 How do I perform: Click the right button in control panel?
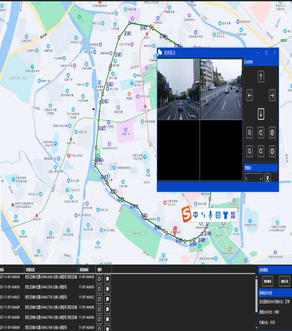click(x=284, y=281)
